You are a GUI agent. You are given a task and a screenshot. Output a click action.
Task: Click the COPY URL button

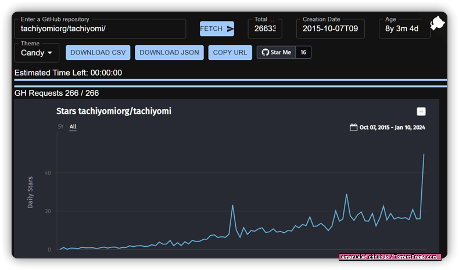[x=230, y=52]
